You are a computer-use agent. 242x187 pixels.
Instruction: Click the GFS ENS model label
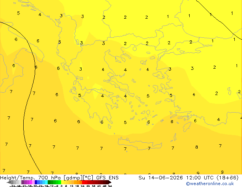click(107, 178)
